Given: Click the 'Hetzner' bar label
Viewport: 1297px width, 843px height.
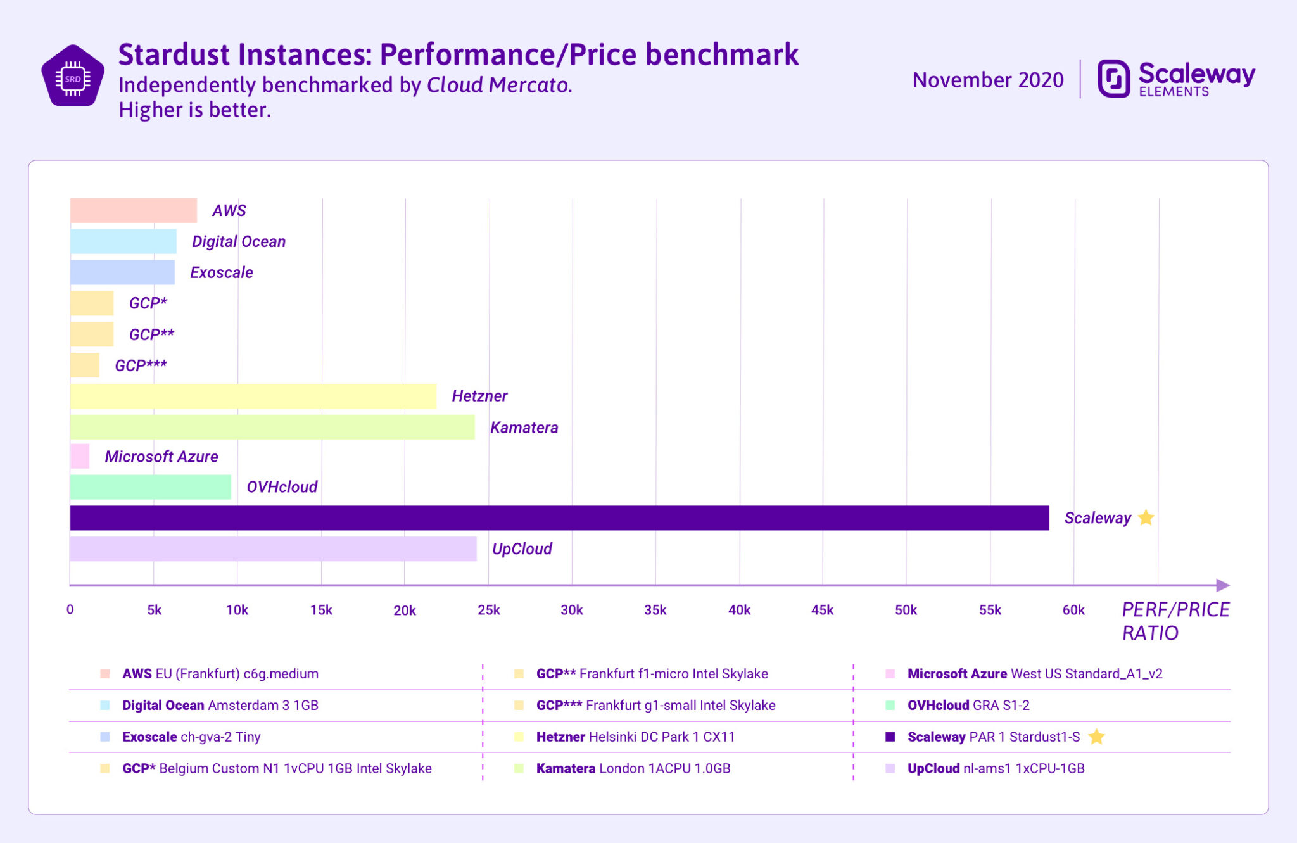Looking at the screenshot, I should click(479, 396).
